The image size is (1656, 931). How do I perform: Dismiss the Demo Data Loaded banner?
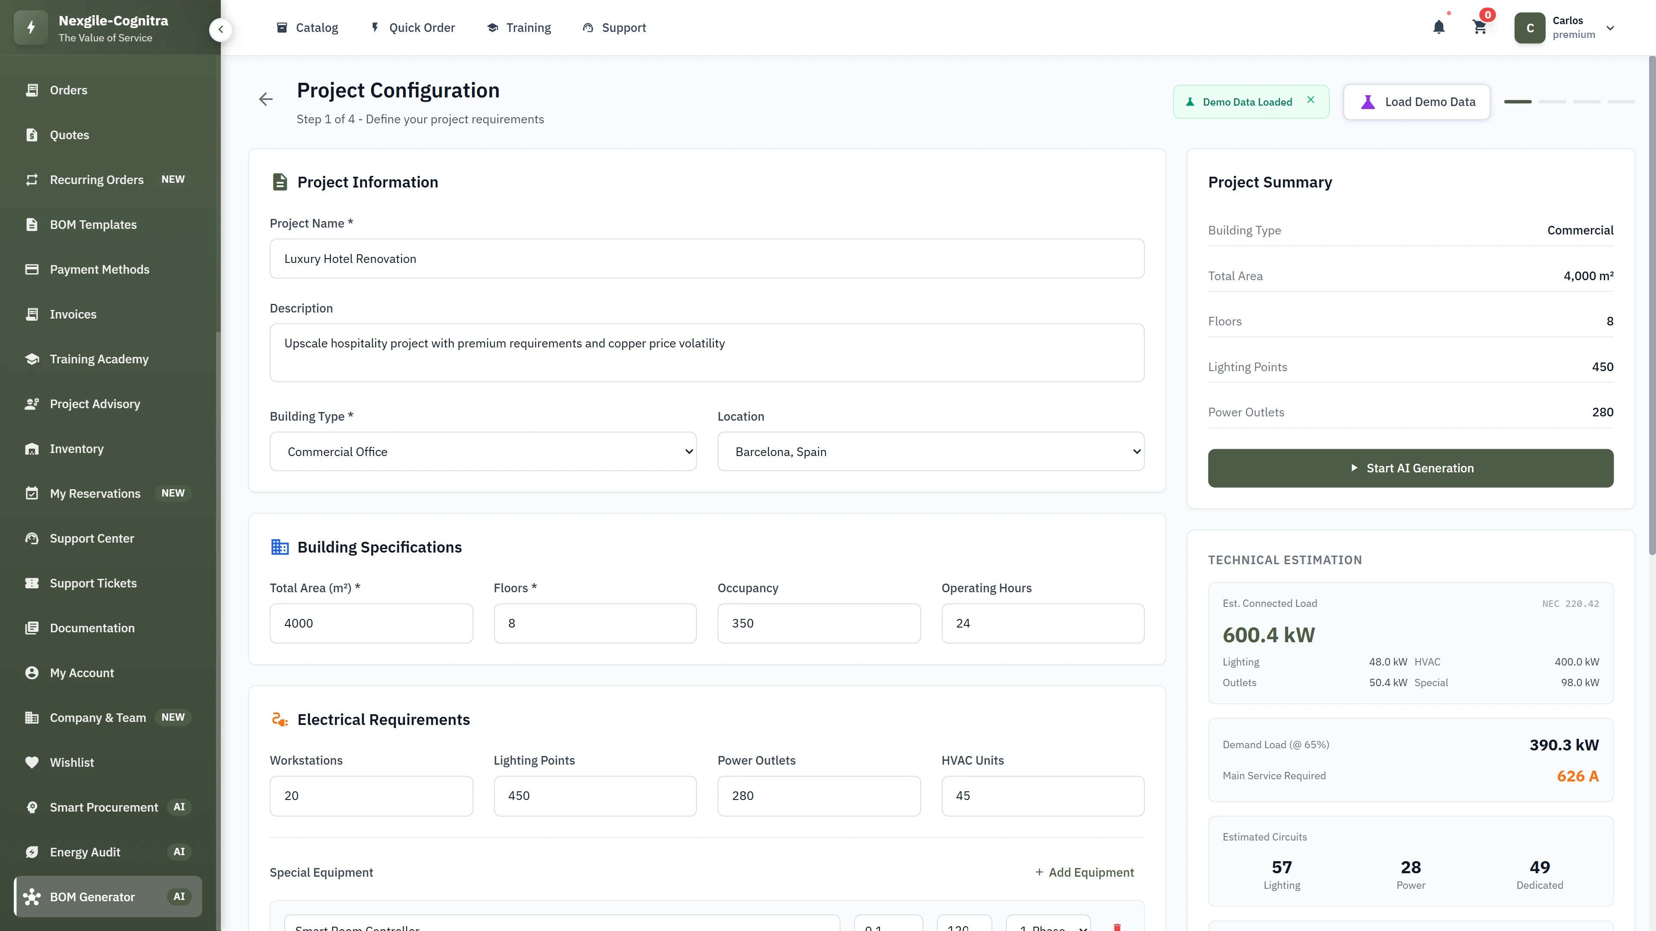click(1311, 100)
